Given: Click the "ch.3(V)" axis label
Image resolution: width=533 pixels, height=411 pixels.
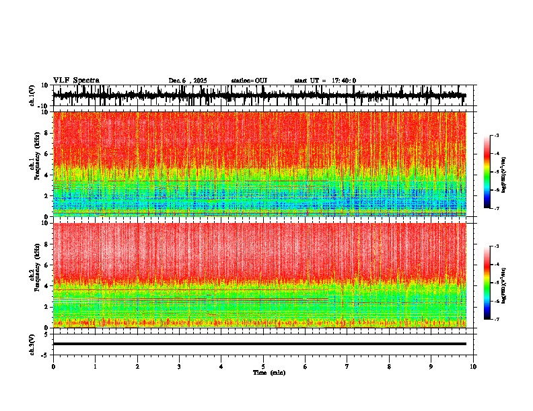Looking at the screenshot, I should point(32,345).
